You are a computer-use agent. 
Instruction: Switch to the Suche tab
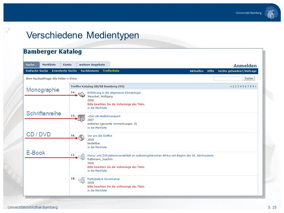pyautogui.click(x=32, y=65)
